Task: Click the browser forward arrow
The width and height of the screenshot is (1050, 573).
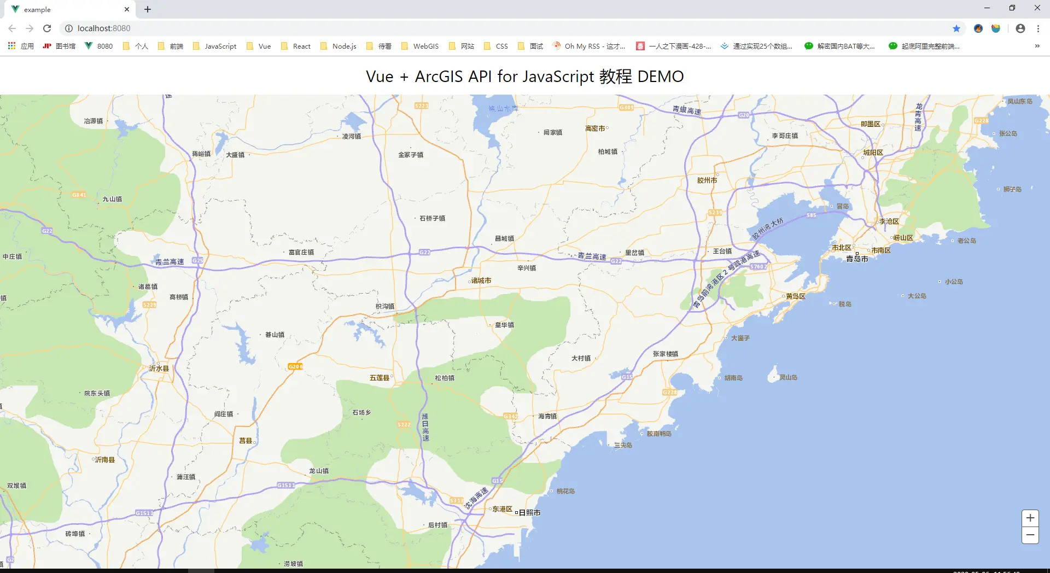Action: pos(30,28)
